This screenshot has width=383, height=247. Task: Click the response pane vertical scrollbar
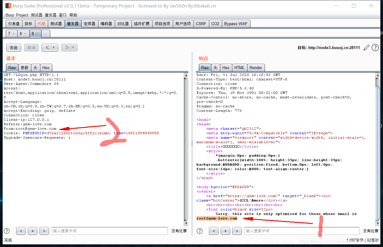pyautogui.click(x=377, y=149)
